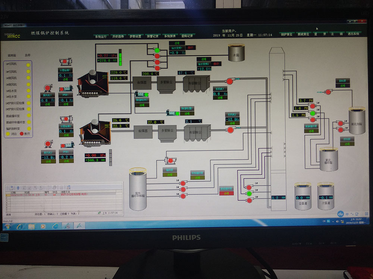
Task: Select the upper boiler furnace graphic
Action: click(x=93, y=83)
